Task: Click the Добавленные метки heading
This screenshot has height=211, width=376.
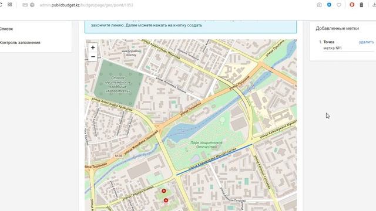Action: point(337,28)
